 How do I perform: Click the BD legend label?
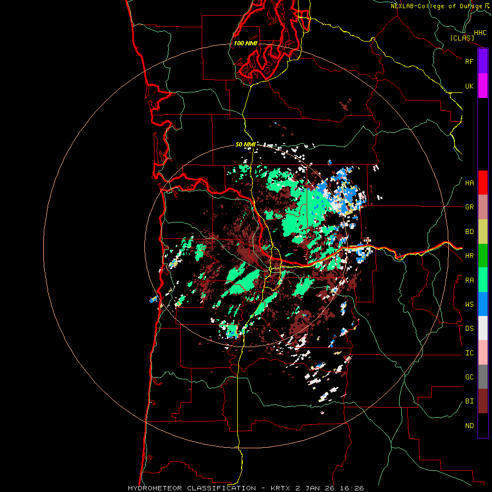469,232
